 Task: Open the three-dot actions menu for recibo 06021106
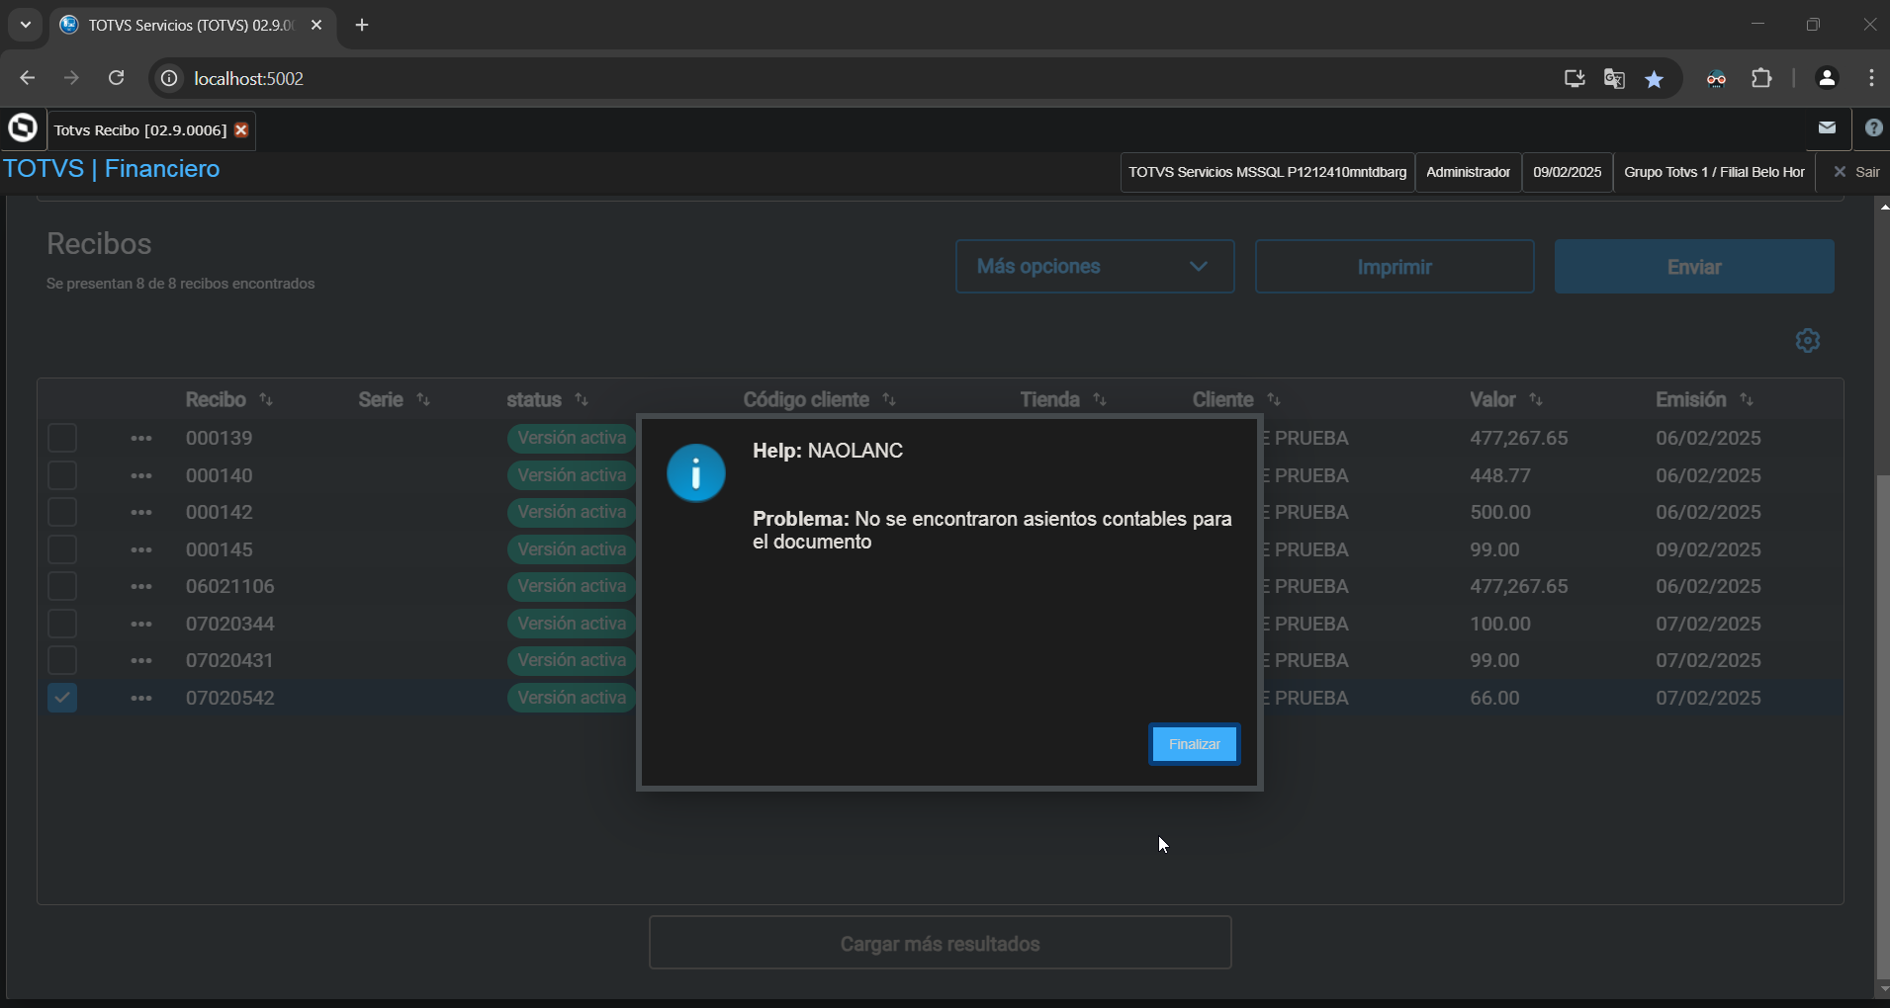pyautogui.click(x=141, y=586)
